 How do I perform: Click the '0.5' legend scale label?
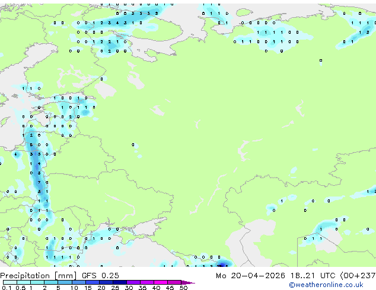click(x=20, y=288)
